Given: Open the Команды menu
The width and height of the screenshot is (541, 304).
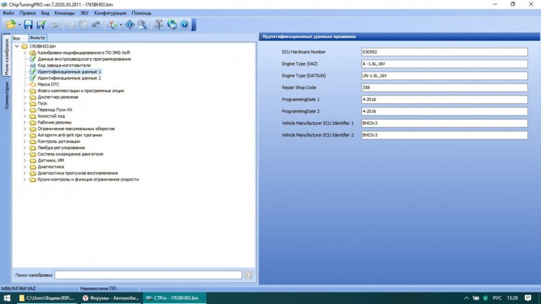Looking at the screenshot, I should tap(64, 13).
